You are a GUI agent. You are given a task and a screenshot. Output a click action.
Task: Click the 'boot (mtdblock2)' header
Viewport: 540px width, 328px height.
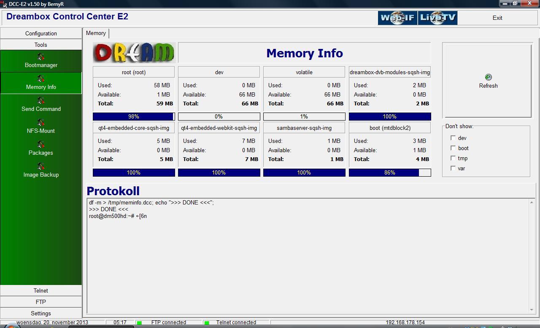click(x=390, y=128)
